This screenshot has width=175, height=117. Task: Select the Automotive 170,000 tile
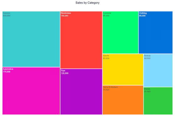coord(31,91)
